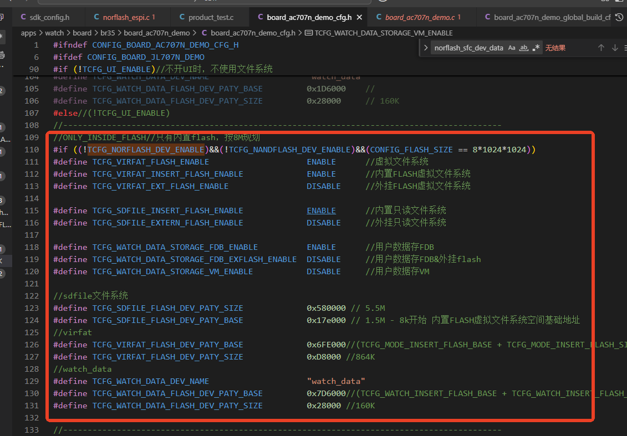The width and height of the screenshot is (627, 436).
Task: Go to previous find match
Action: click(x=601, y=48)
